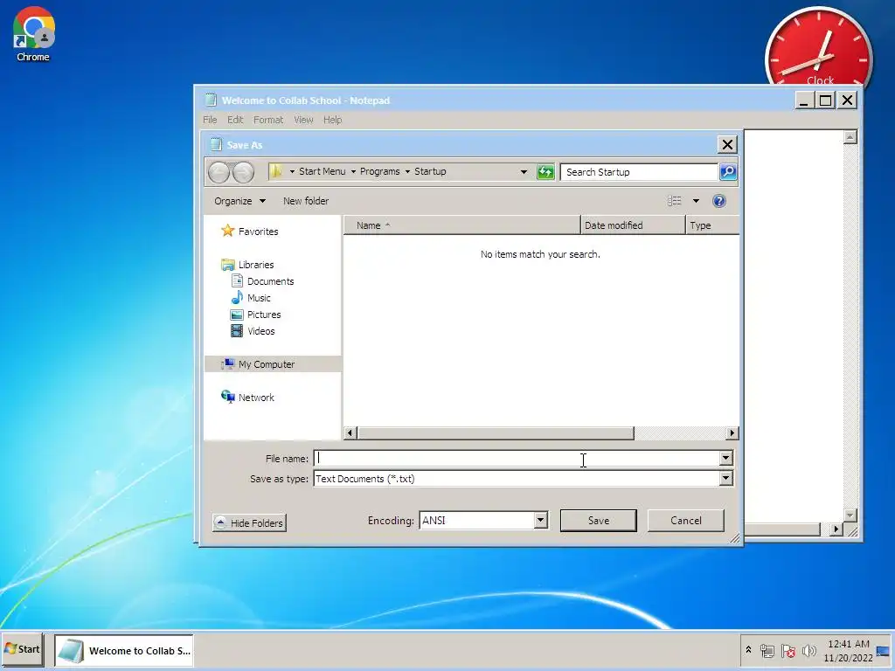Click Notepad's horizontal scroll right arrow
The height and width of the screenshot is (671, 895).
[x=836, y=529]
